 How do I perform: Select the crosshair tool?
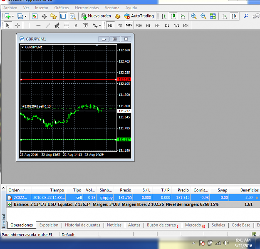(x=17, y=25)
